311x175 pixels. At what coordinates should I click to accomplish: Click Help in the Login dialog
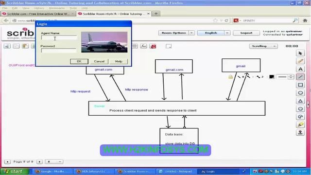point(119,61)
